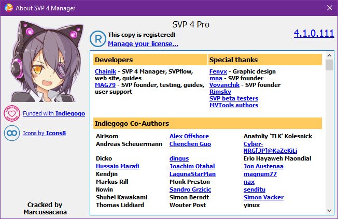The image size is (338, 219).
Task: Open the Vovanchik link
Action: point(224,85)
